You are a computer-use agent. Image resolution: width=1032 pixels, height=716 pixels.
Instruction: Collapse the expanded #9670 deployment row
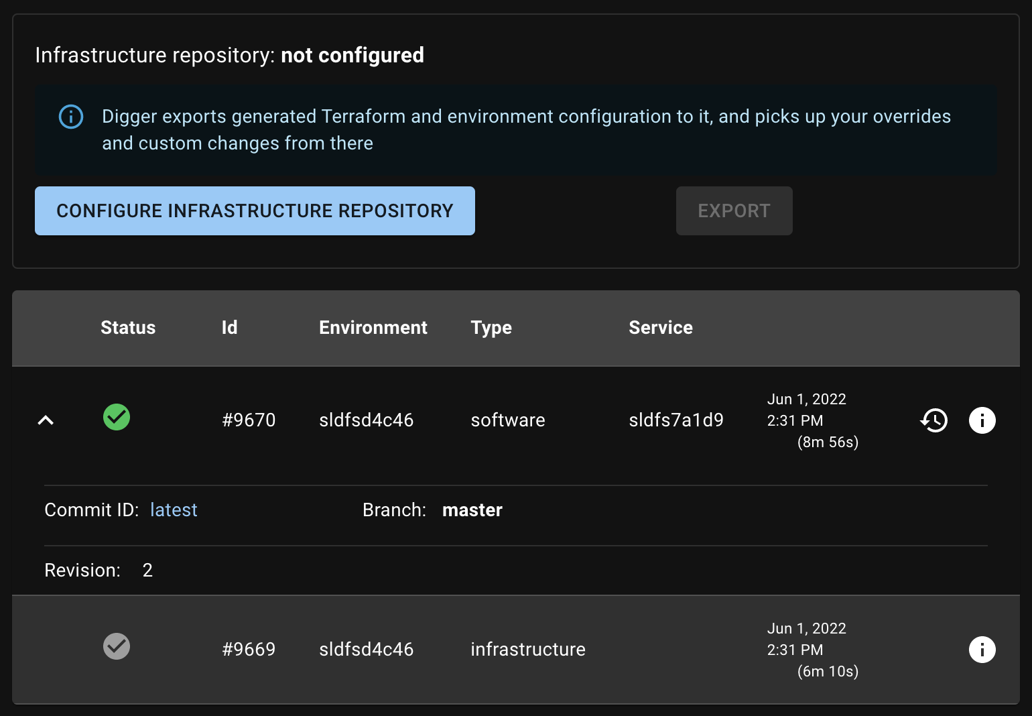[46, 420]
